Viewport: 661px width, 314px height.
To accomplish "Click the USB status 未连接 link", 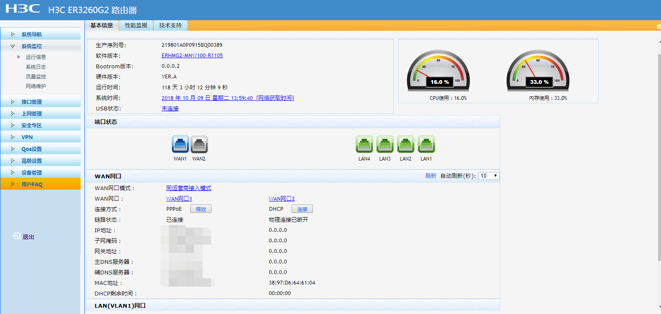I will tap(170, 108).
